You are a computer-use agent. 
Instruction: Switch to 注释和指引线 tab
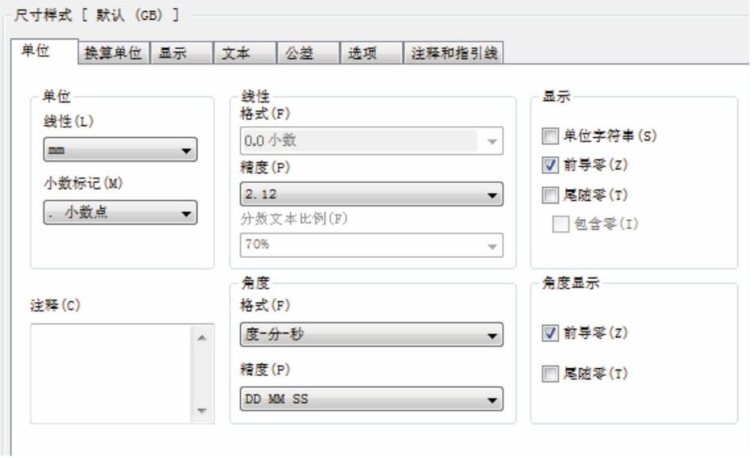(x=454, y=53)
